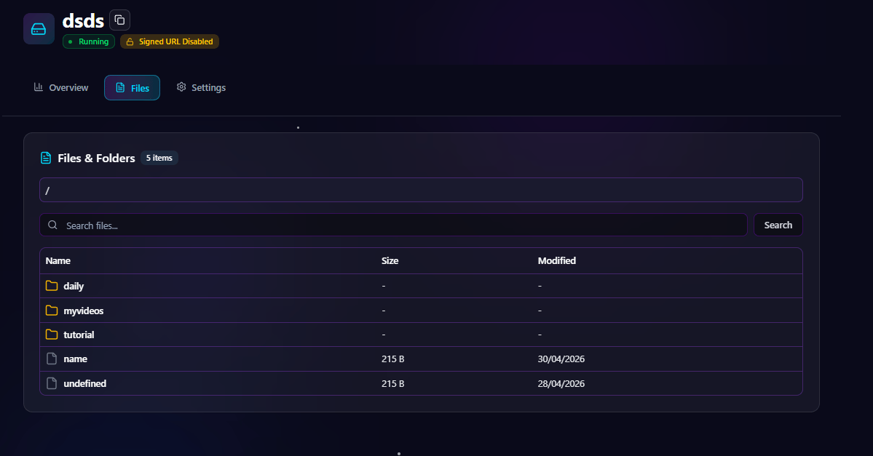Open the tutorial folder
Image resolution: width=873 pixels, height=456 pixels.
point(79,335)
